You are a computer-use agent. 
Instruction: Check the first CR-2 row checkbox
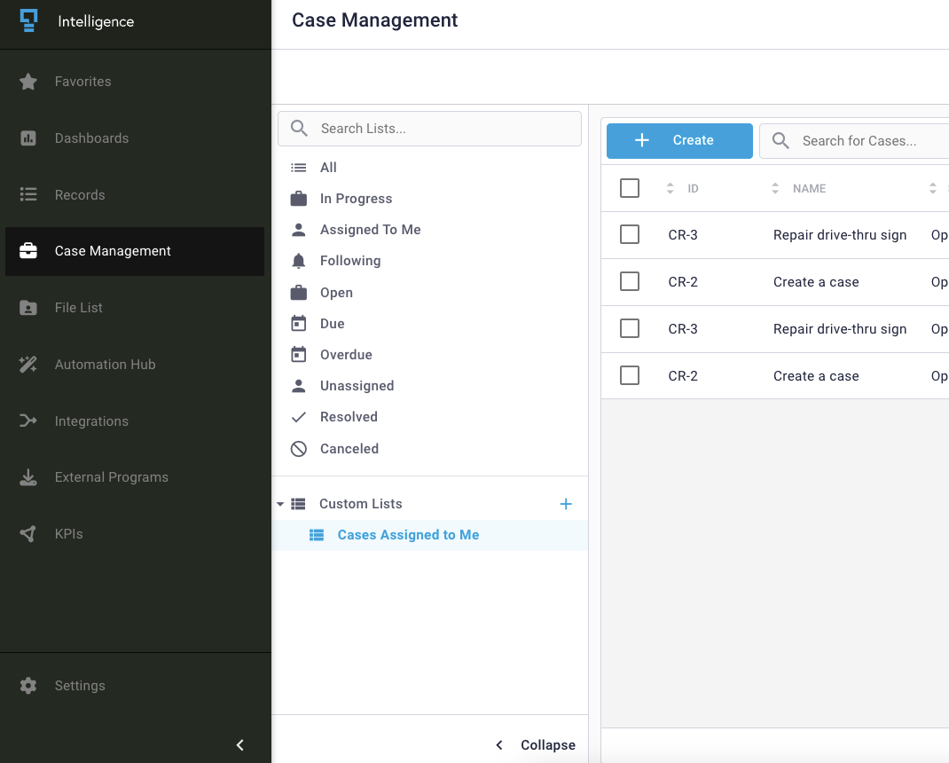click(630, 281)
